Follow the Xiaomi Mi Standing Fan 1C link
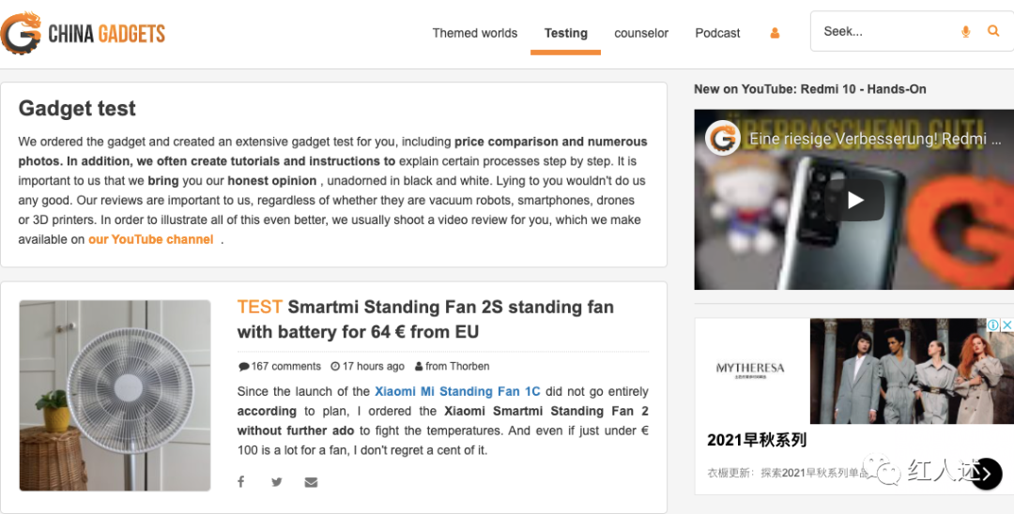This screenshot has width=1014, height=514. tap(457, 391)
